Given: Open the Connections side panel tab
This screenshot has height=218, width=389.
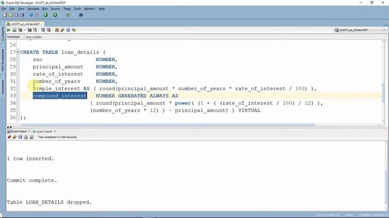Looking at the screenshot, I should (x=2, y=87).
